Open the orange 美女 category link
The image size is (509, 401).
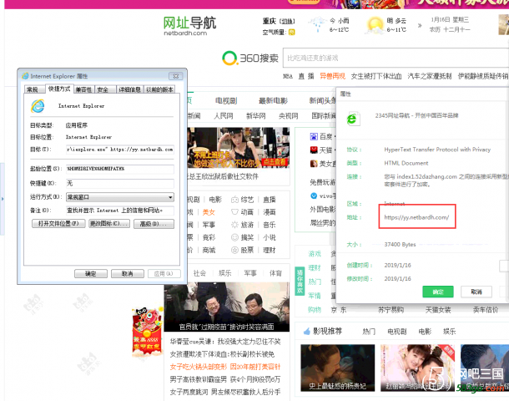click(x=209, y=212)
